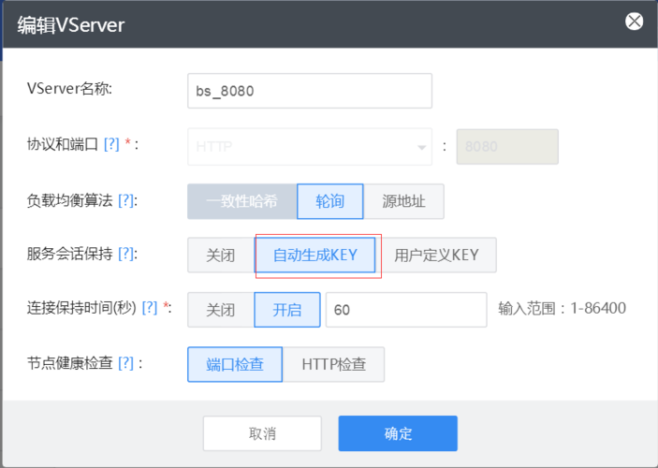The height and width of the screenshot is (468, 658).
Task: Set 服务会话保持 to 关闭
Action: [221, 256]
